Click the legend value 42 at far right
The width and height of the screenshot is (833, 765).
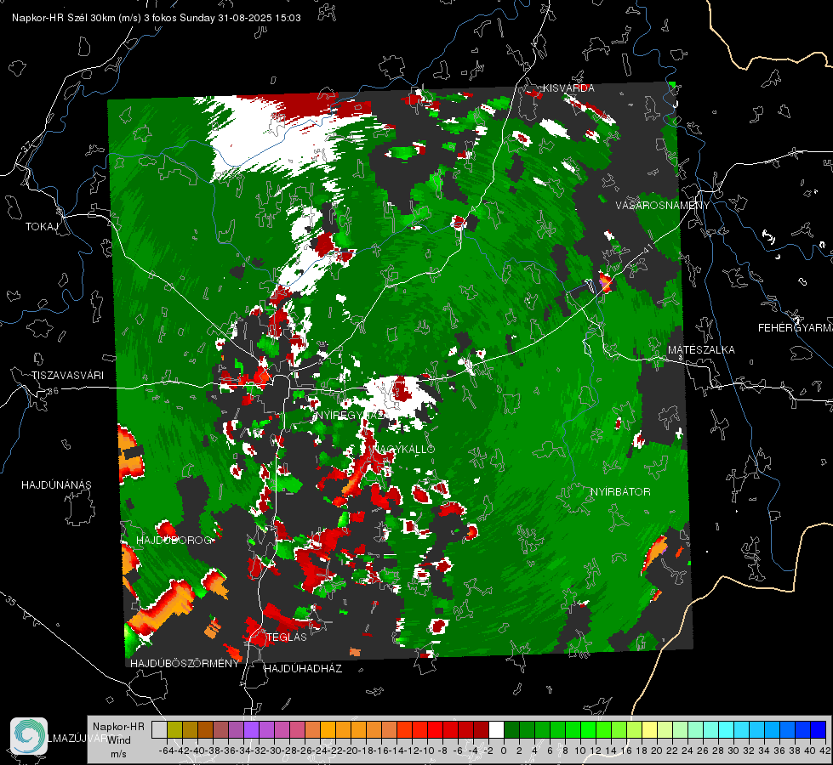pyautogui.click(x=824, y=751)
